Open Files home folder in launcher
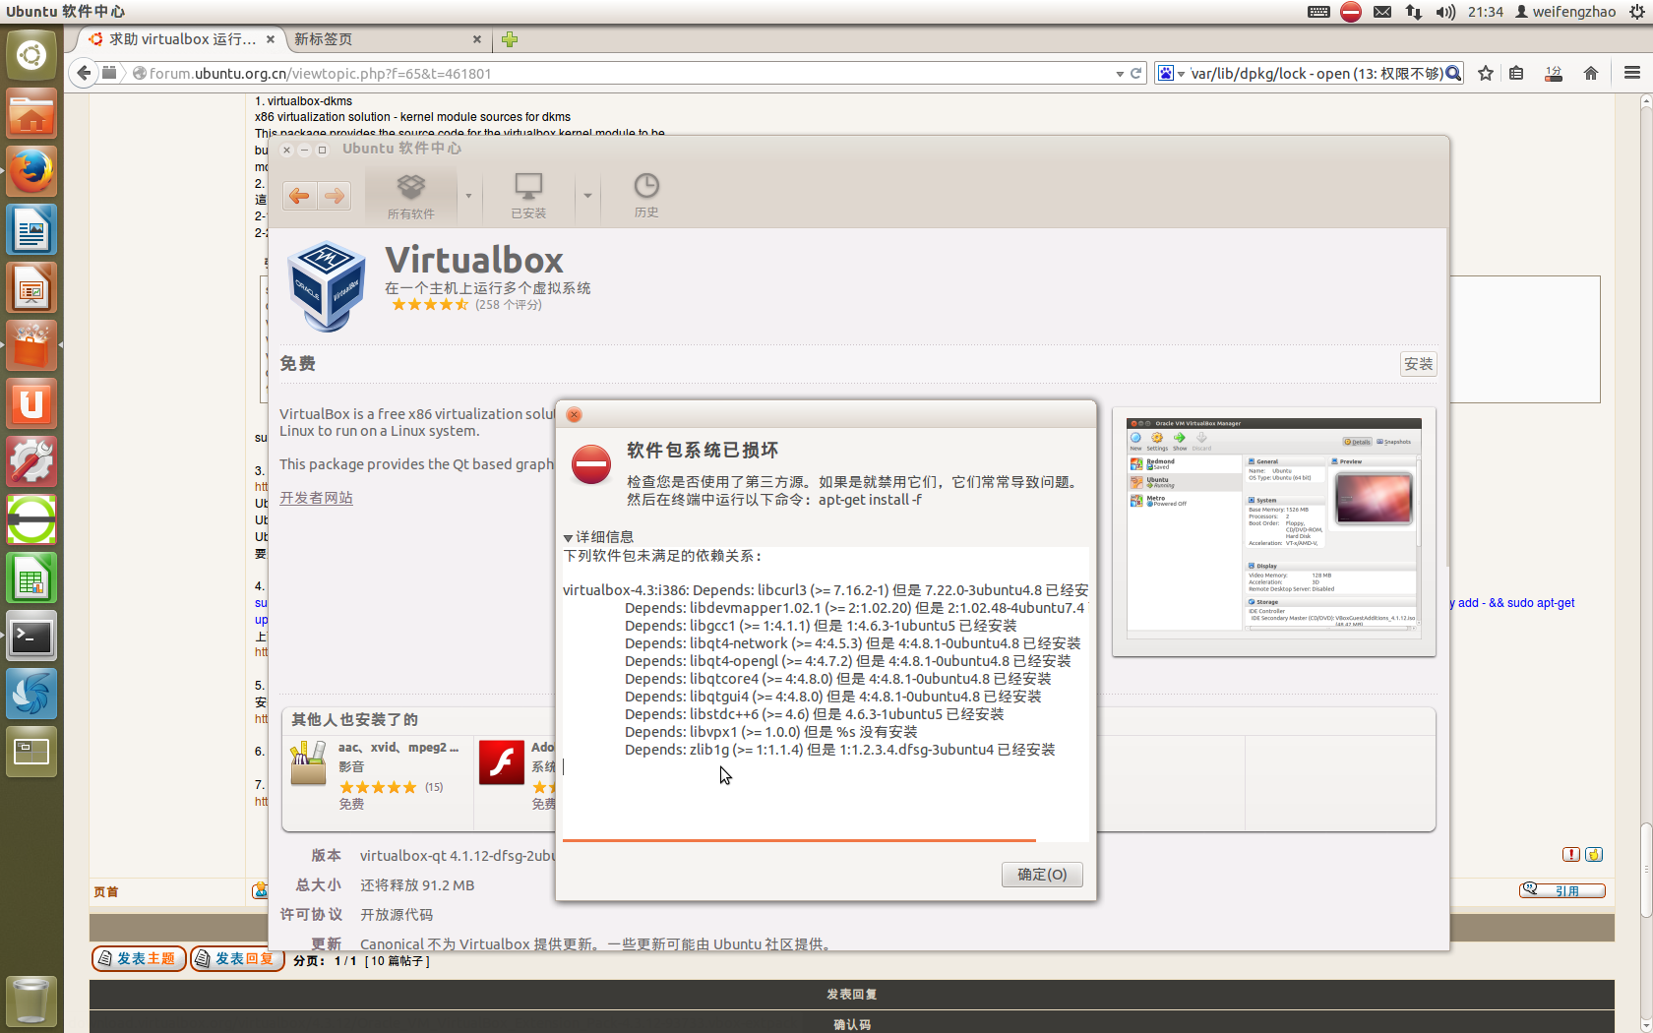1653x1033 pixels. [31, 113]
